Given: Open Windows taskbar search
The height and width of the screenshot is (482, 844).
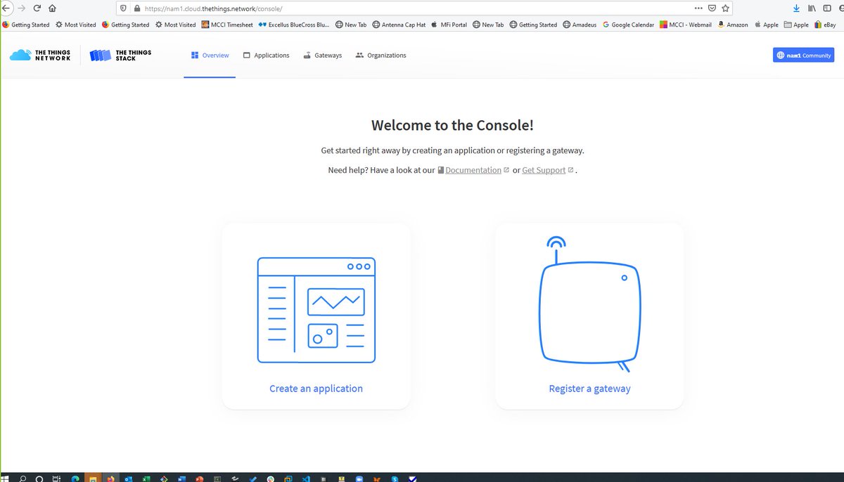Looking at the screenshot, I should click(23, 477).
